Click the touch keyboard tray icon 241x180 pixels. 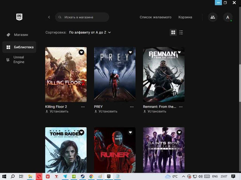[x=207, y=176]
